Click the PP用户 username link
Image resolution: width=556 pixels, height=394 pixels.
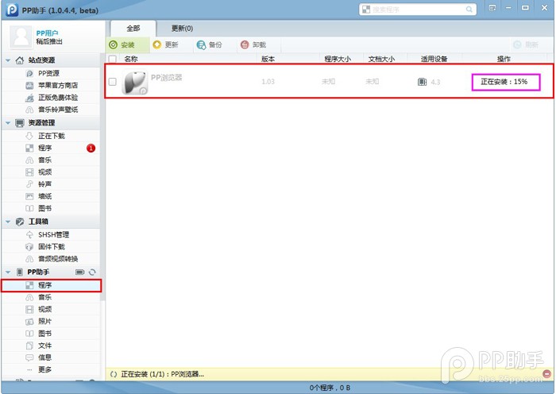(47, 33)
